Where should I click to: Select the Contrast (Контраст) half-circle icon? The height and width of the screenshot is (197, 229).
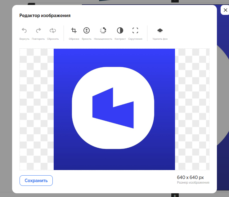(x=120, y=30)
